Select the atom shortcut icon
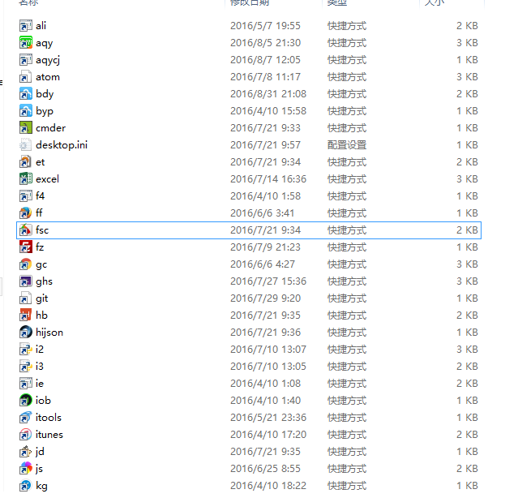 (26, 77)
